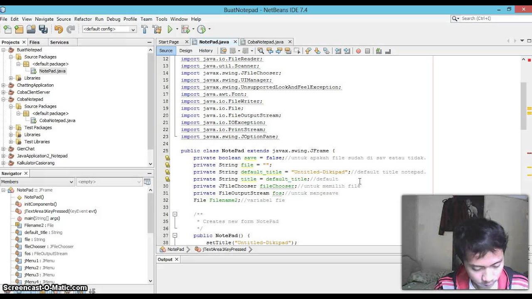
Task: Click Previous Bookmark icon
Action: [x=308, y=51]
